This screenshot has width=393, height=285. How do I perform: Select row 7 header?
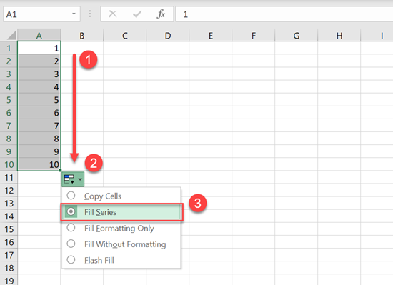(9, 126)
